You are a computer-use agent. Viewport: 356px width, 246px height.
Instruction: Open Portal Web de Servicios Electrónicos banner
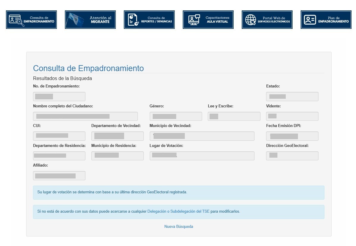[x=267, y=20]
